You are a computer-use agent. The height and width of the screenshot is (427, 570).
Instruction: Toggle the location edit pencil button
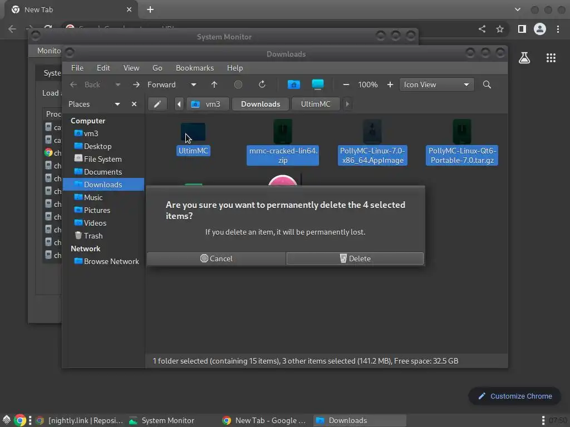click(158, 104)
